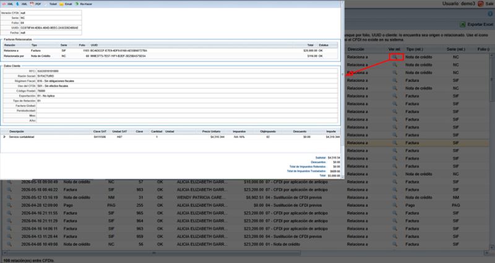Image resolution: width=495 pixels, height=263 pixels.
Task: Open related CFDI magnifier in folio 57 row
Action: point(395,182)
